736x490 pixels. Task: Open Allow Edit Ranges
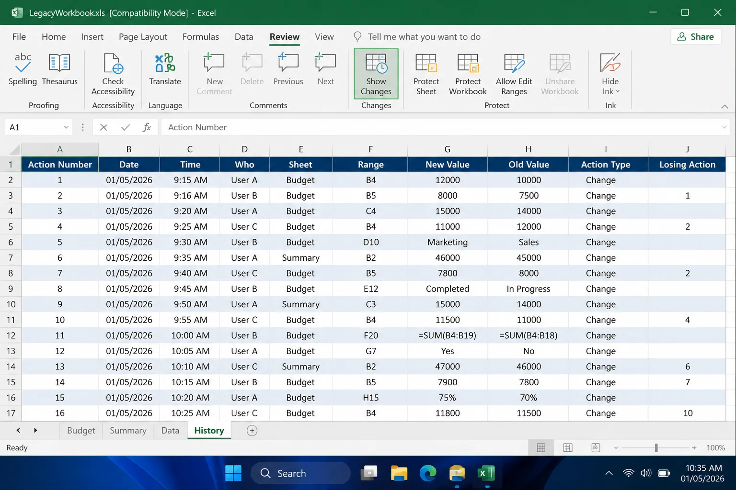click(514, 74)
